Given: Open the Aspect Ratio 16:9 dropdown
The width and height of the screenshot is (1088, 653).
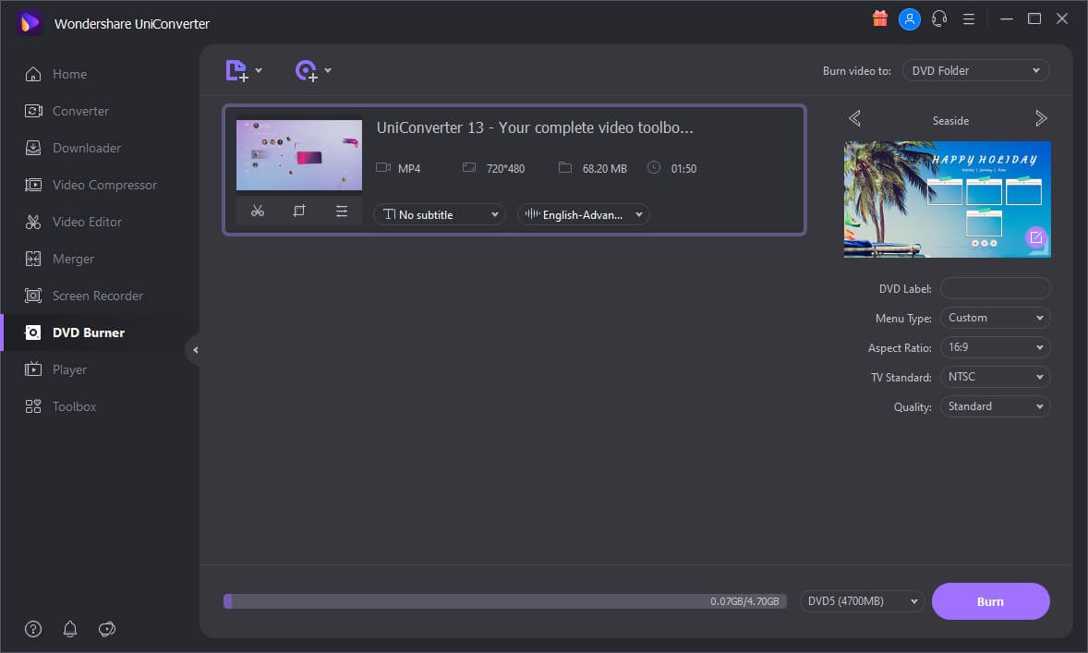Looking at the screenshot, I should pyautogui.click(x=995, y=347).
